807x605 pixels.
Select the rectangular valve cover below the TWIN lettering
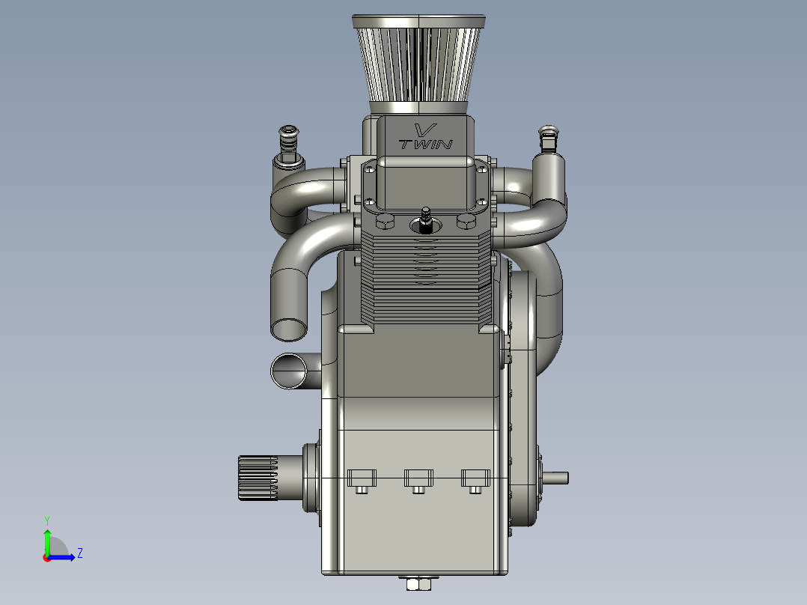[x=426, y=183]
